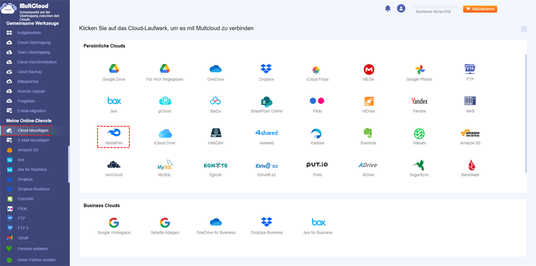Select the FTP cloud option in grid
Screen dimensions: 536x266
point(470,69)
